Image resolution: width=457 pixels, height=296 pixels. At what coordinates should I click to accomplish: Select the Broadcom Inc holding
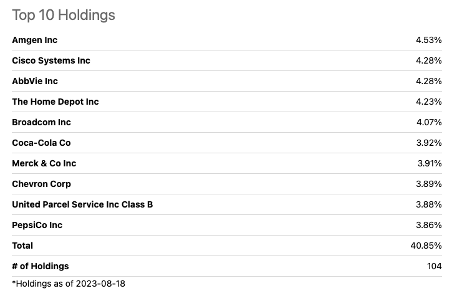pos(41,122)
